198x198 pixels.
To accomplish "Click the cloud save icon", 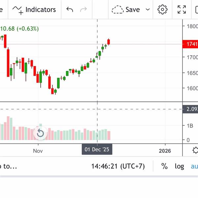I will click(x=117, y=10).
